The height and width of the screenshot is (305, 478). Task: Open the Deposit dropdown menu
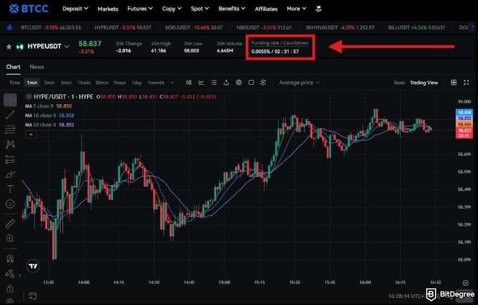(76, 9)
